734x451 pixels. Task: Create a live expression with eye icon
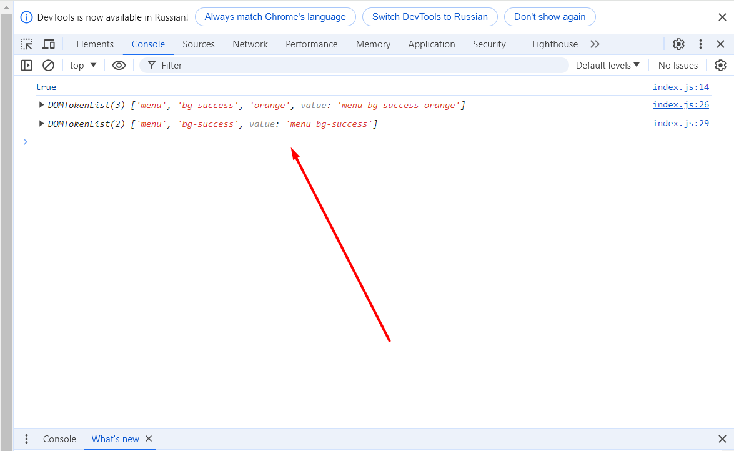tap(119, 65)
